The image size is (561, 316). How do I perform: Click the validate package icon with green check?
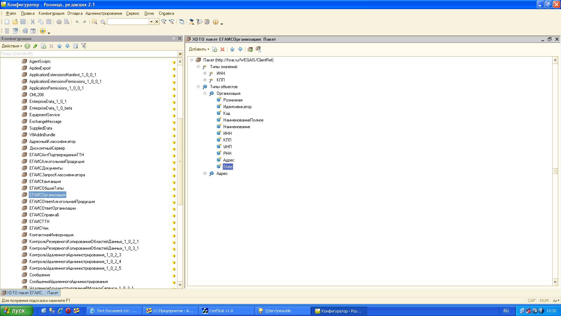(250, 49)
